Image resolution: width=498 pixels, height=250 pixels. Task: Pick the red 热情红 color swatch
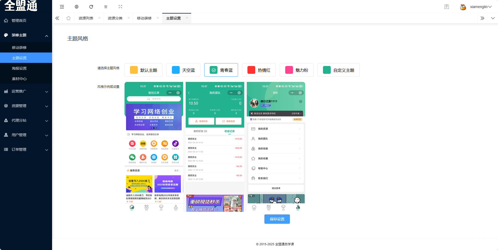coord(251,70)
